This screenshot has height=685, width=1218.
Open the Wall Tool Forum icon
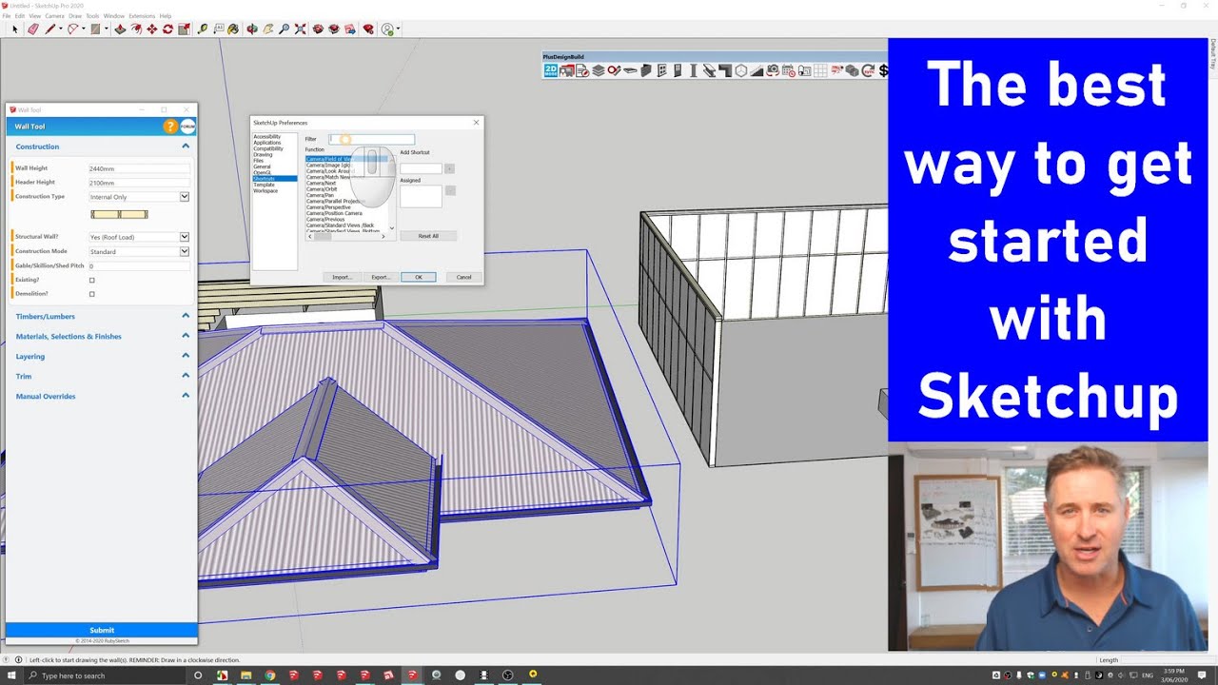tap(187, 127)
